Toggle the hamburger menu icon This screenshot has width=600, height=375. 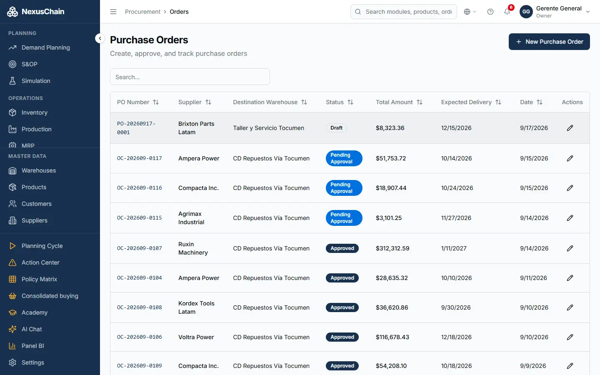click(113, 12)
